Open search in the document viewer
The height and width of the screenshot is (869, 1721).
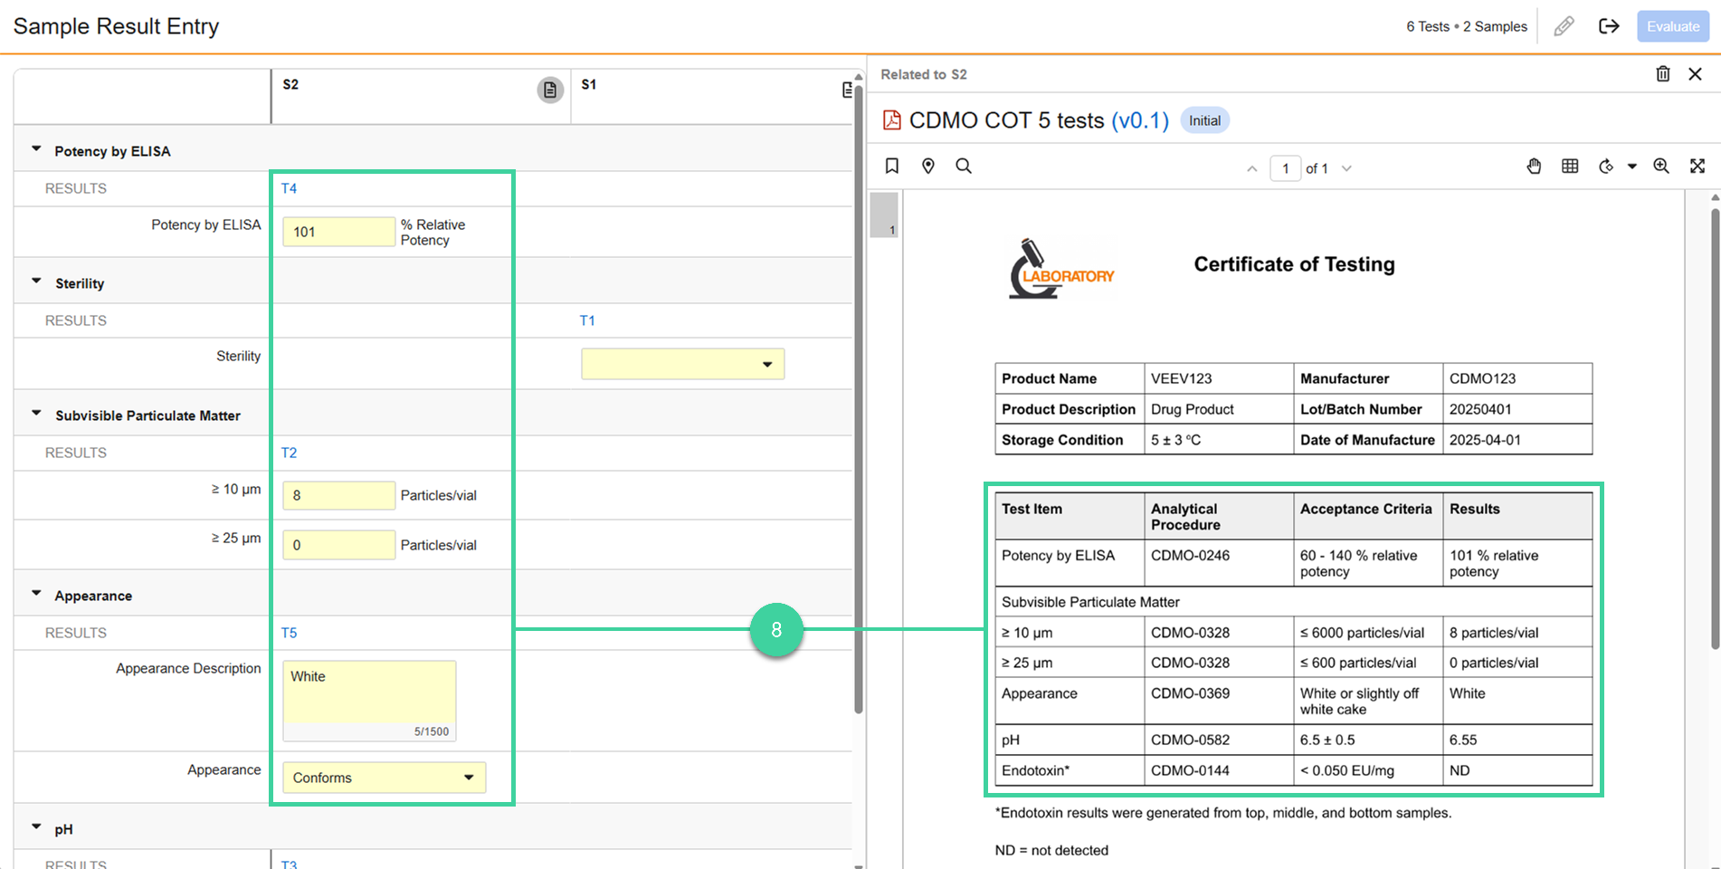[964, 166]
